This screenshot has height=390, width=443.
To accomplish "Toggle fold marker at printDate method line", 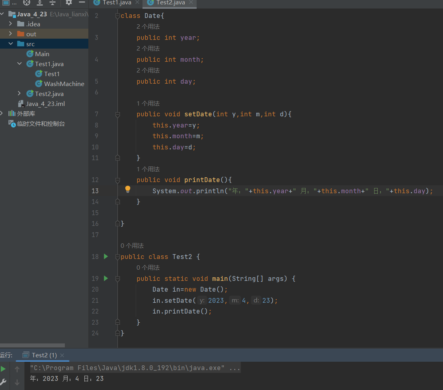I will tap(117, 180).
